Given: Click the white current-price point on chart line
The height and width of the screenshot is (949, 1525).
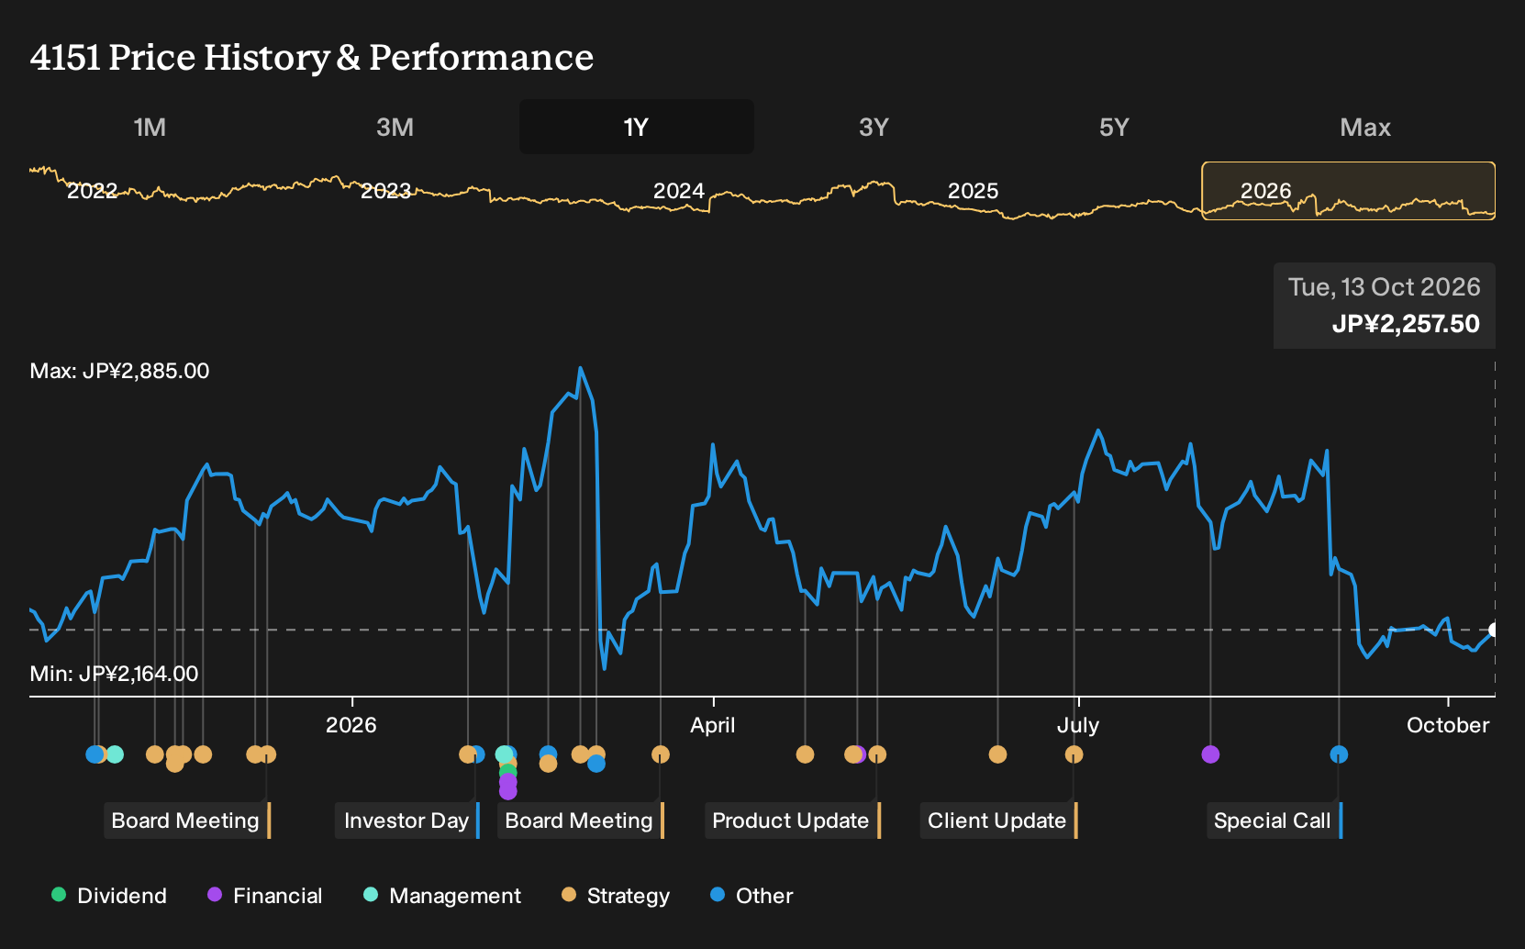Looking at the screenshot, I should tap(1494, 630).
